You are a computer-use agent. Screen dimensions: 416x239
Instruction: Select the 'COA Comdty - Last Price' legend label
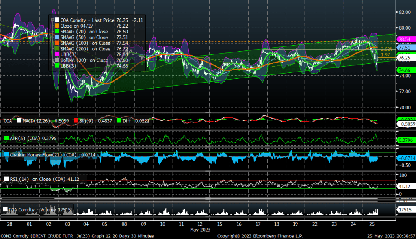tap(87, 20)
